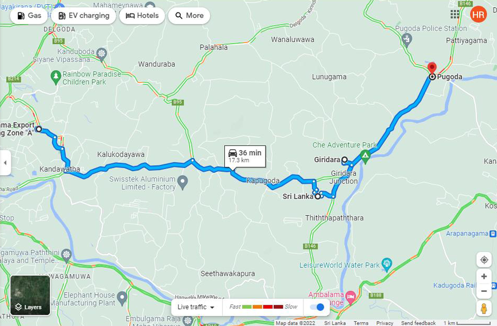This screenshot has width=497, height=326.
Task: Show EV charging stations chip
Action: tap(84, 16)
